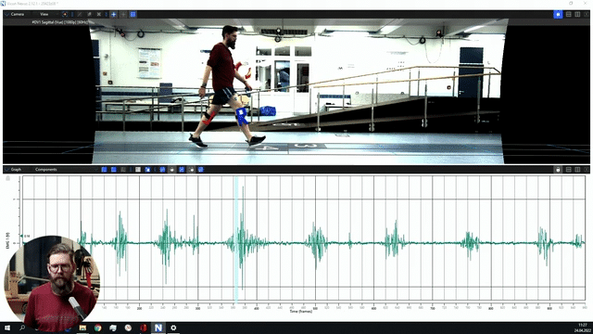Click the last blue icon in graph toolbar

pyautogui.click(x=201, y=169)
